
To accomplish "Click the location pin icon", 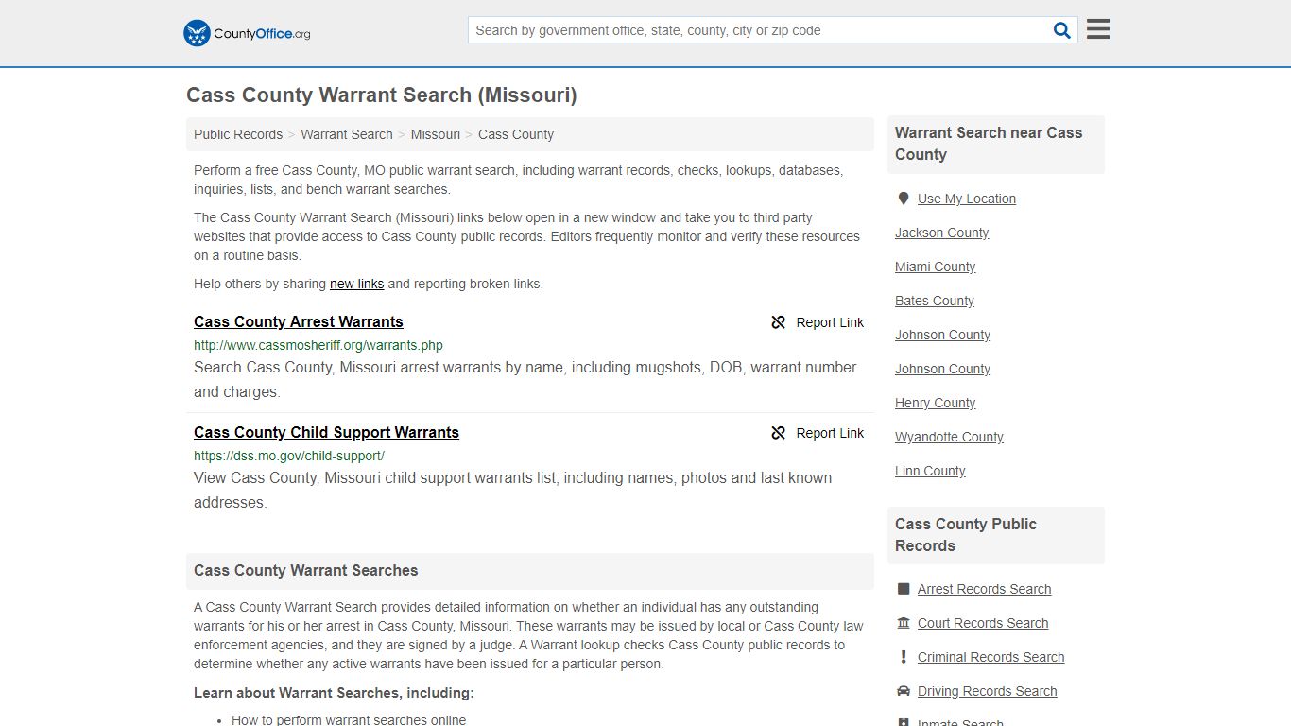I will pos(904,199).
